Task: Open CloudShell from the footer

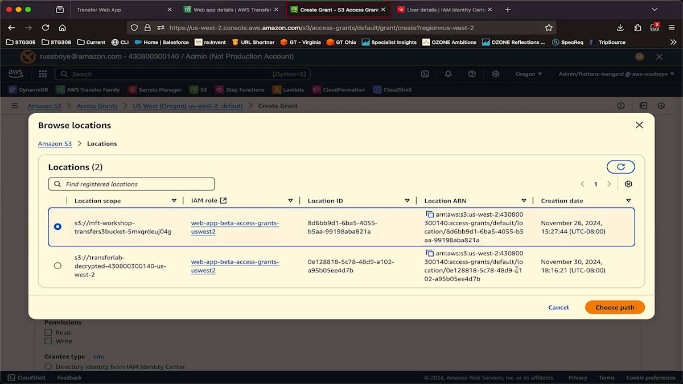Action: pos(27,378)
